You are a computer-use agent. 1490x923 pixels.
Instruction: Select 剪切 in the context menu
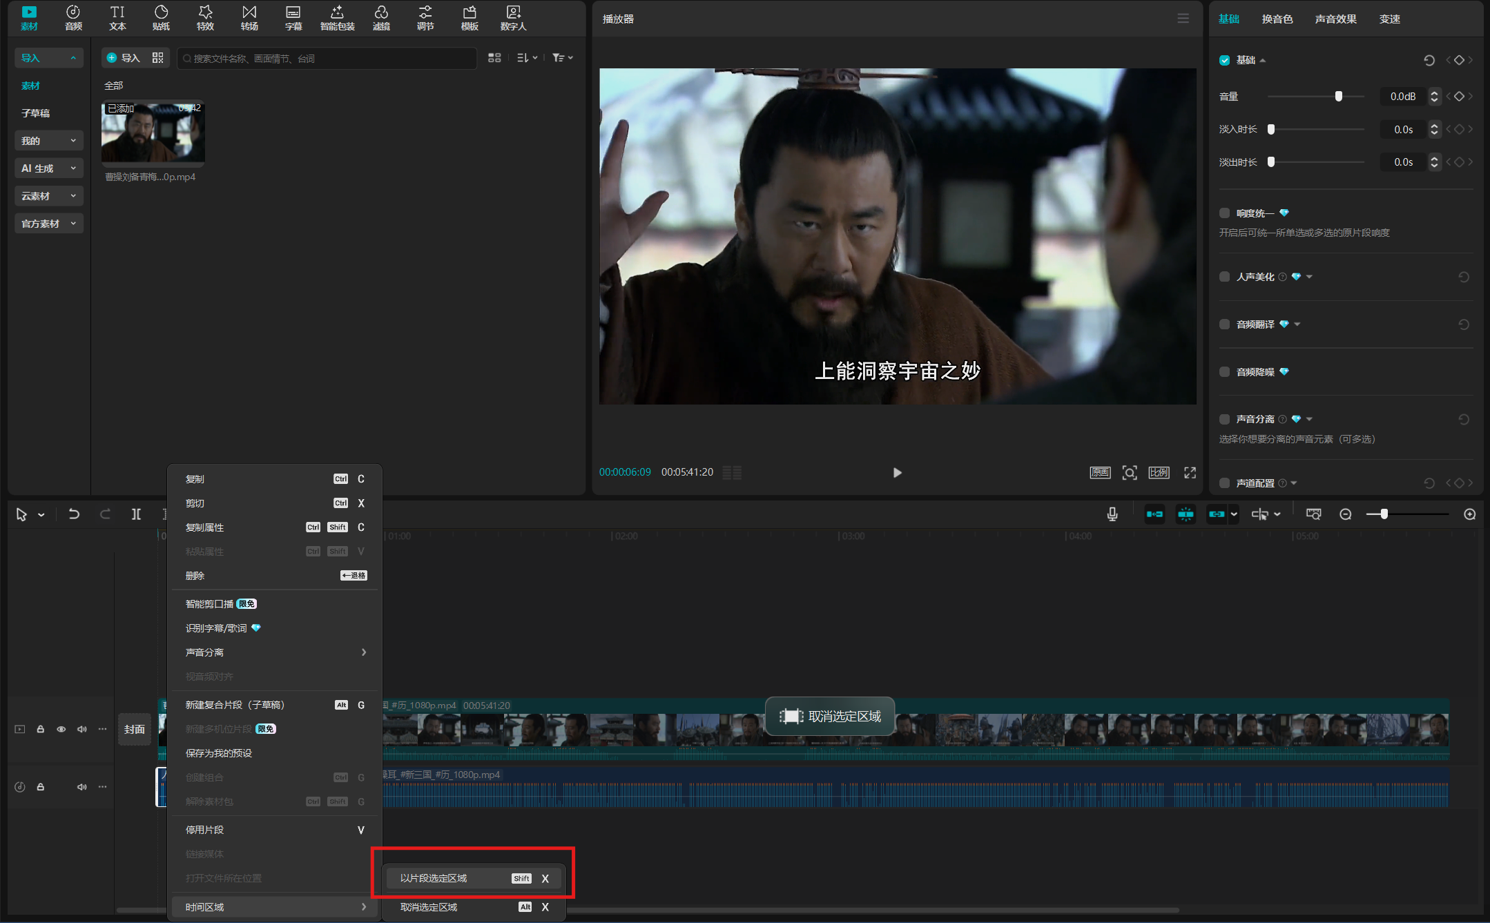click(275, 503)
